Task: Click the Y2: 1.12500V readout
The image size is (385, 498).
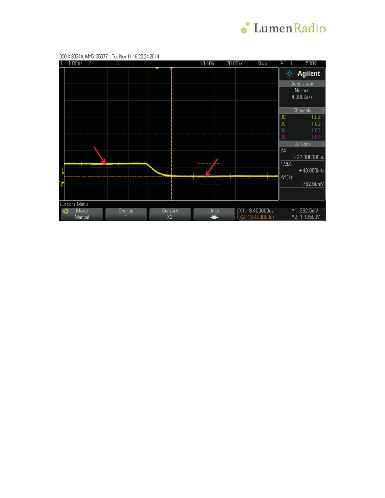Action: tap(306, 217)
